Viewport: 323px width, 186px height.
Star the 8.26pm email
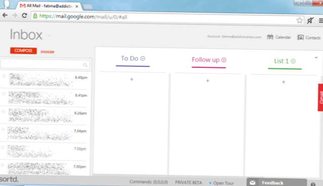(x=4, y=111)
